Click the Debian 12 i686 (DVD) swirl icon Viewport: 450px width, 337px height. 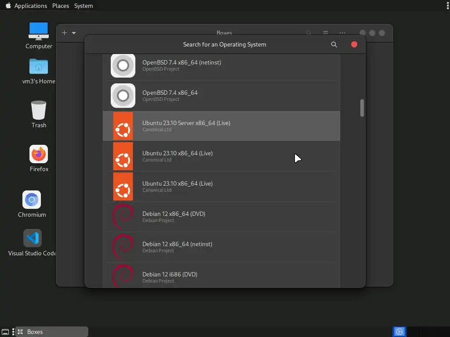(123, 276)
